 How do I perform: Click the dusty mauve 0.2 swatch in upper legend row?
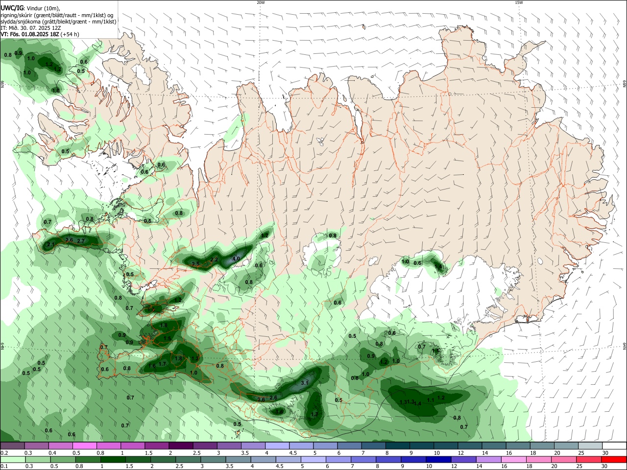(x=12, y=446)
